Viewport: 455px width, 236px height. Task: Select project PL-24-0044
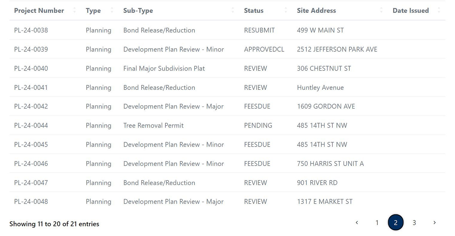point(31,125)
